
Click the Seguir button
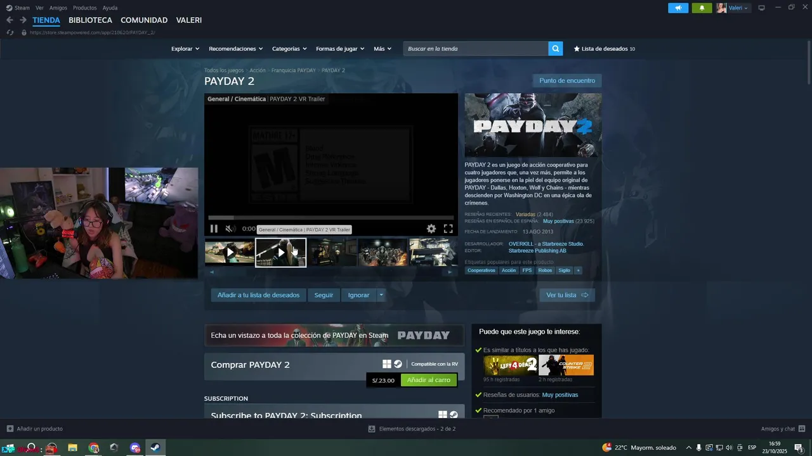pos(324,295)
